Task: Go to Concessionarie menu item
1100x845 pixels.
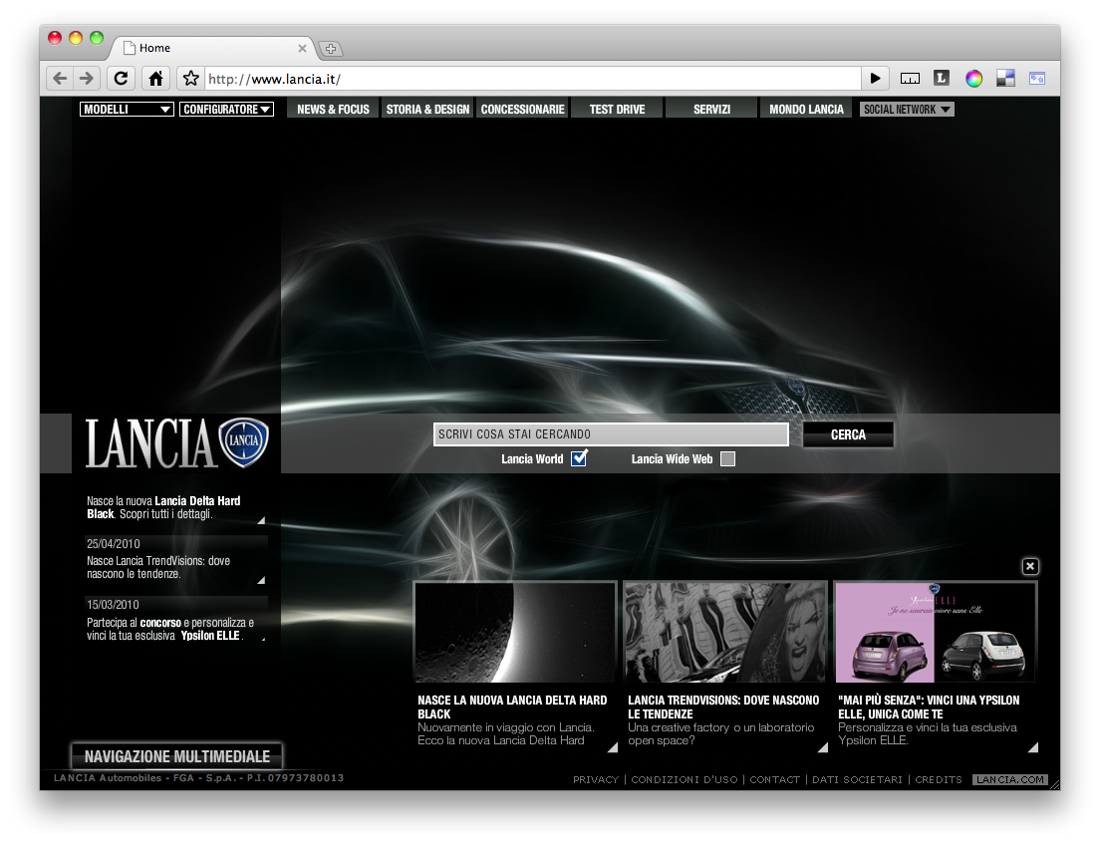Action: click(x=523, y=109)
